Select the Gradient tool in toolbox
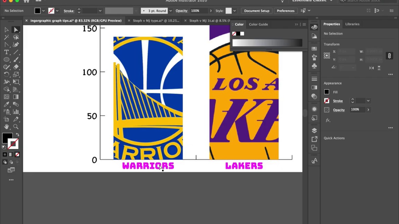The image size is (399, 224). click(16, 97)
